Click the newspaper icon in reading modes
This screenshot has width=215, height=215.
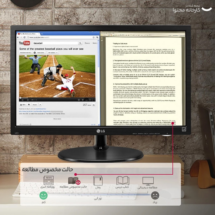(48, 181)
